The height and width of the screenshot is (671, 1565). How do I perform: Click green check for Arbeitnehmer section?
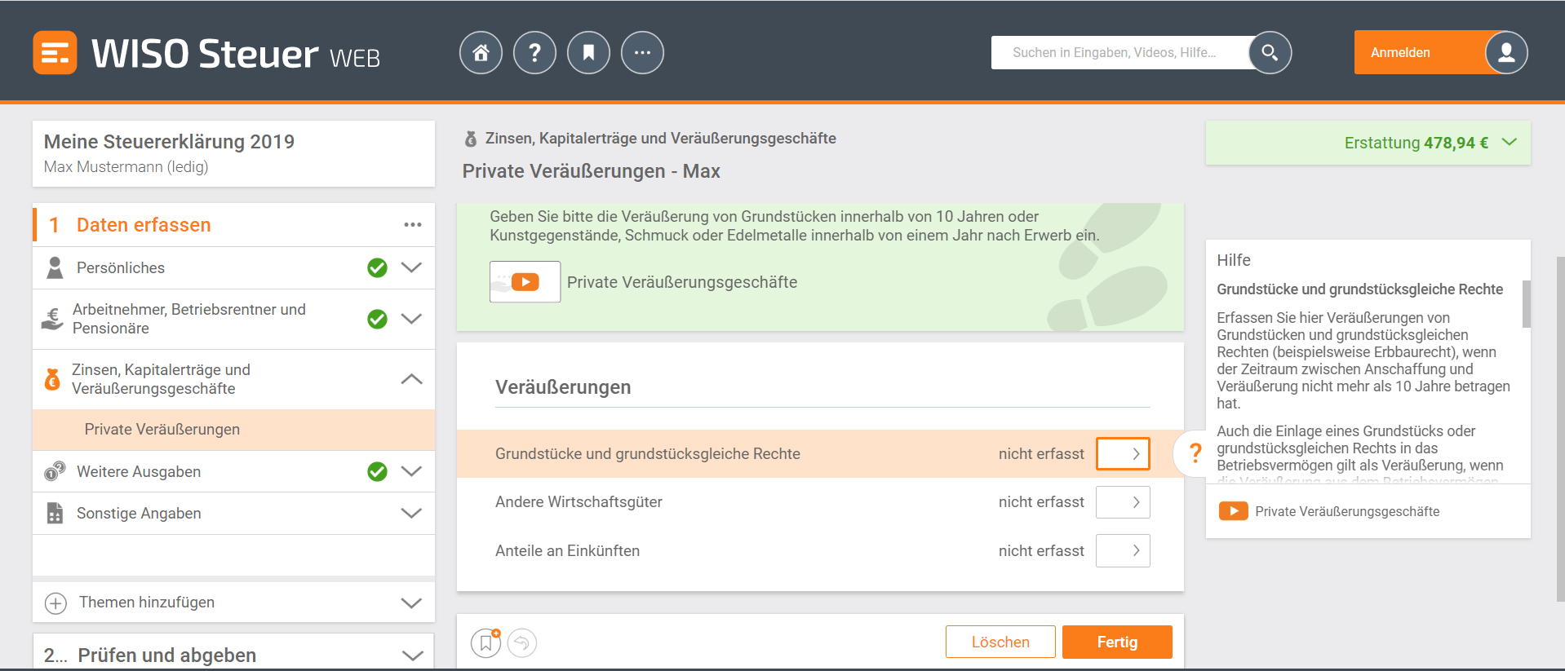[377, 319]
